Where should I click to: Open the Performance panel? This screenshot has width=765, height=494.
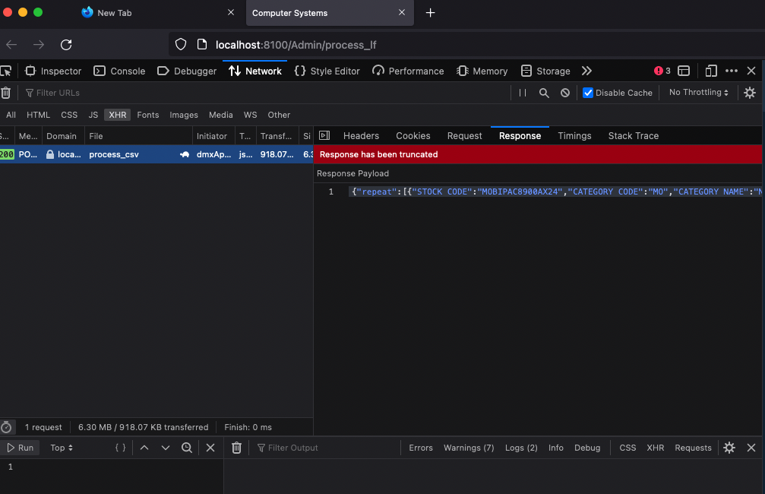pos(409,71)
